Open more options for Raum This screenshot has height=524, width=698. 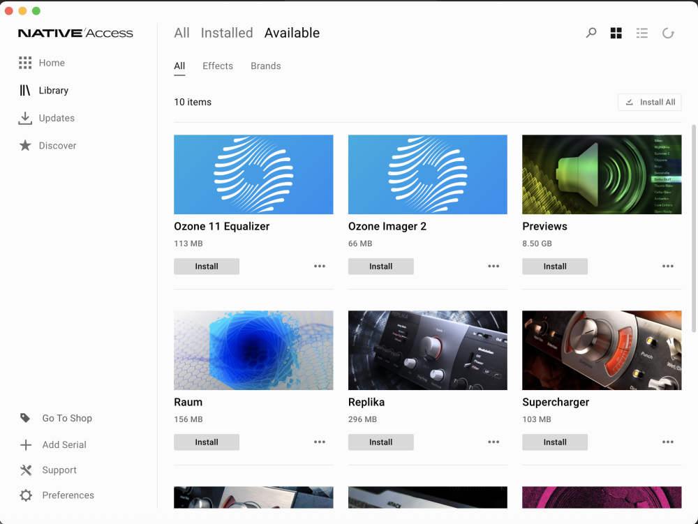(320, 442)
